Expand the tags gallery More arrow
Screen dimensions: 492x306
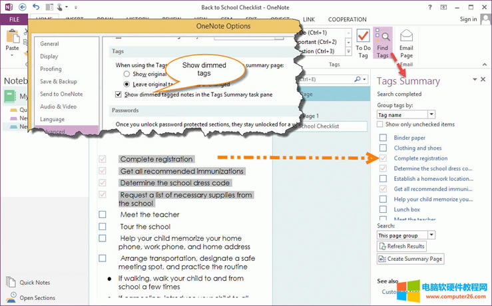348,51
